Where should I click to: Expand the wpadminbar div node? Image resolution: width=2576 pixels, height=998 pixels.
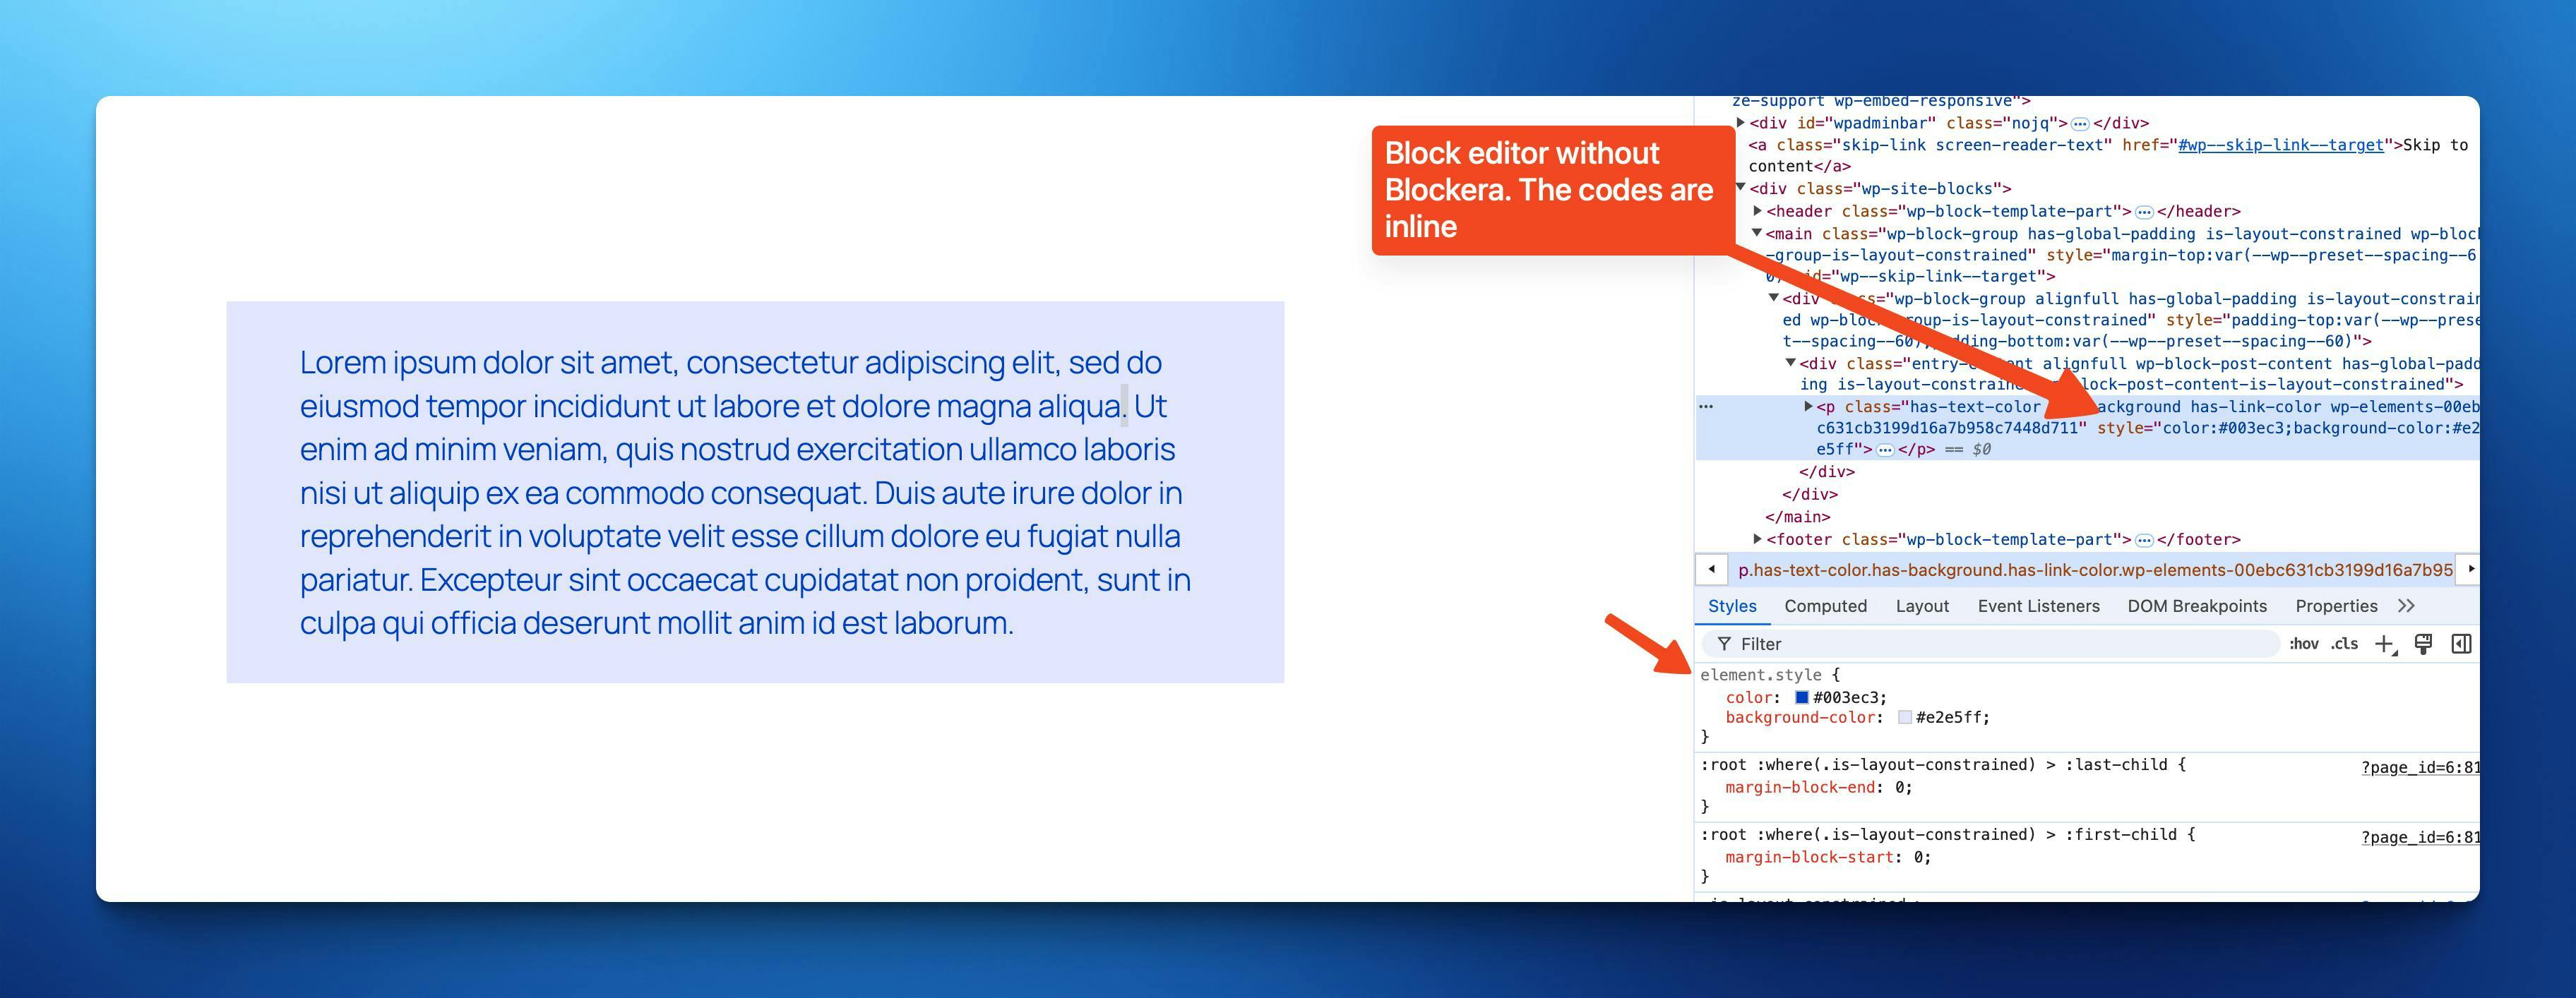point(1741,123)
